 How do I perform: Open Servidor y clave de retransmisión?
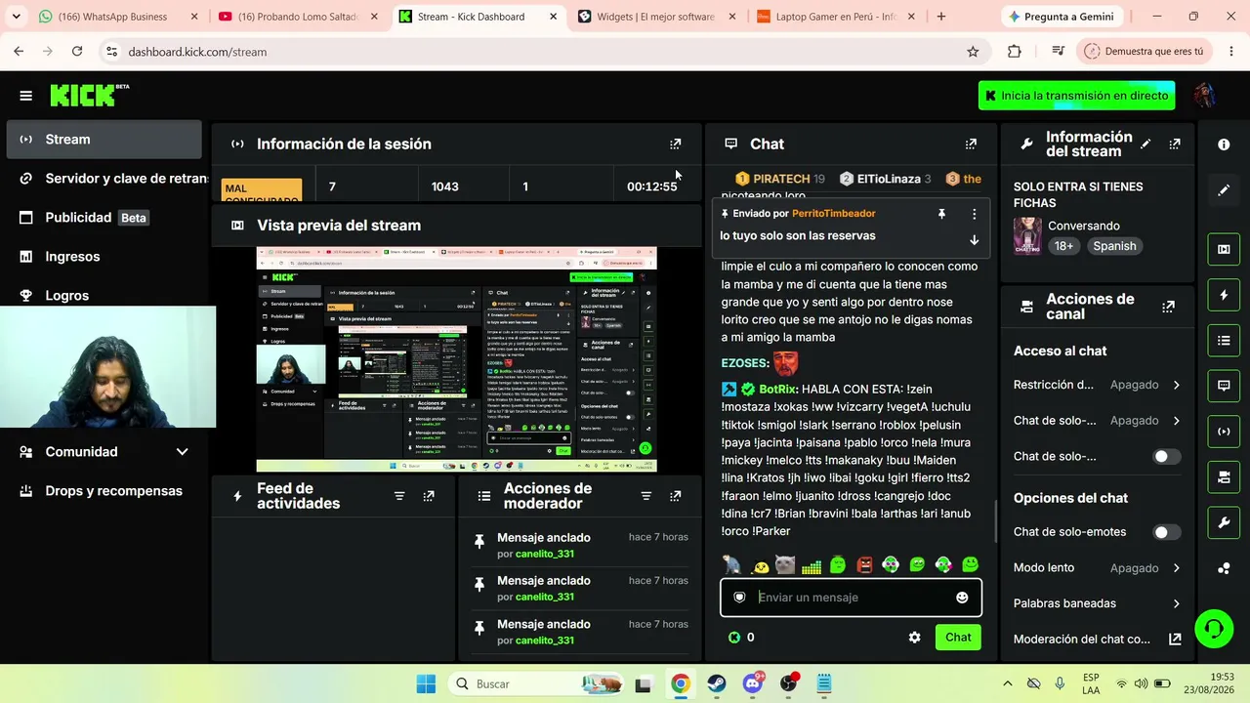(104, 179)
